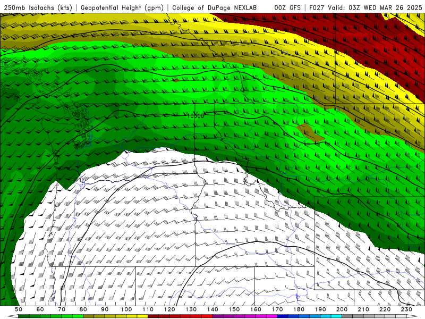This screenshot has height=319, width=425.
Task: Click the '80' legend label
Action: pyautogui.click(x=83, y=309)
